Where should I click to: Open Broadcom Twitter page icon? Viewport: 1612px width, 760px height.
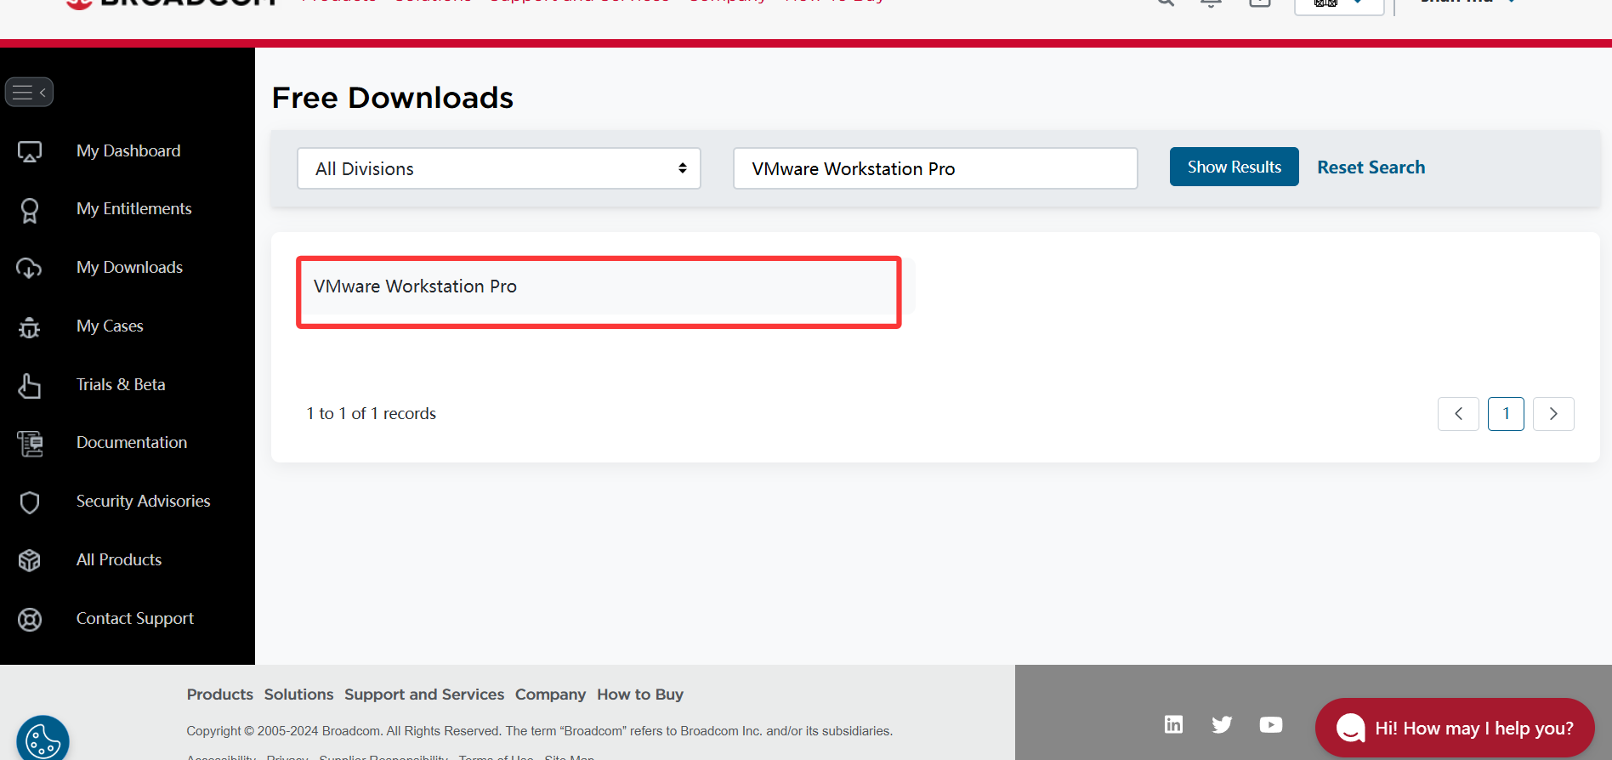pos(1222,724)
